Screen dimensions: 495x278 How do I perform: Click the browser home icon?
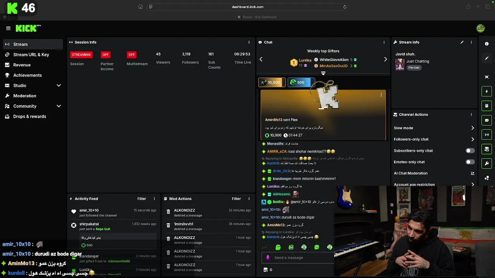140,7
